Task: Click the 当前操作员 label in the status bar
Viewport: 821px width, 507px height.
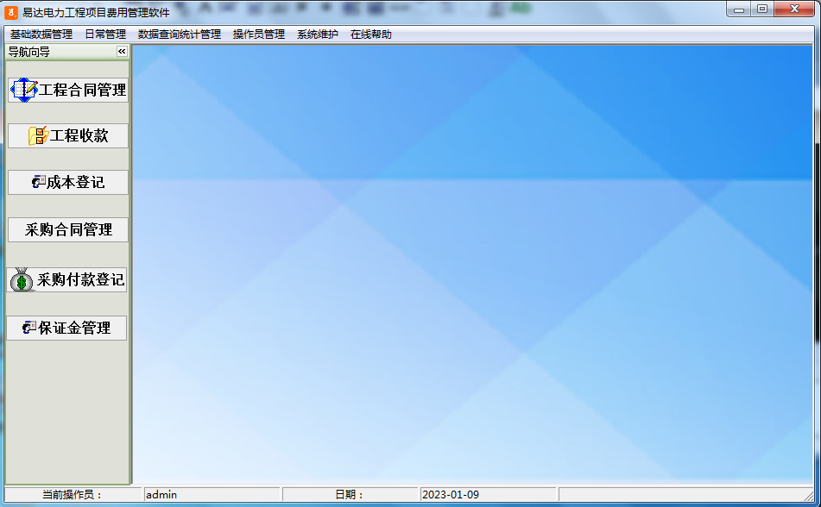Action: [73, 494]
